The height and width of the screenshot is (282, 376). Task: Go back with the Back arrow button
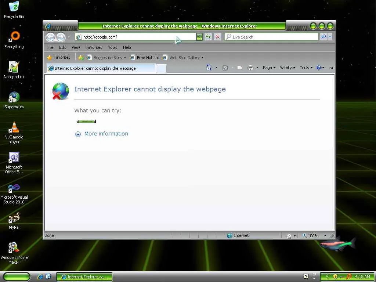(51, 37)
